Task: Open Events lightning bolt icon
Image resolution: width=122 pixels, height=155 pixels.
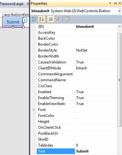Action: pos(58,19)
